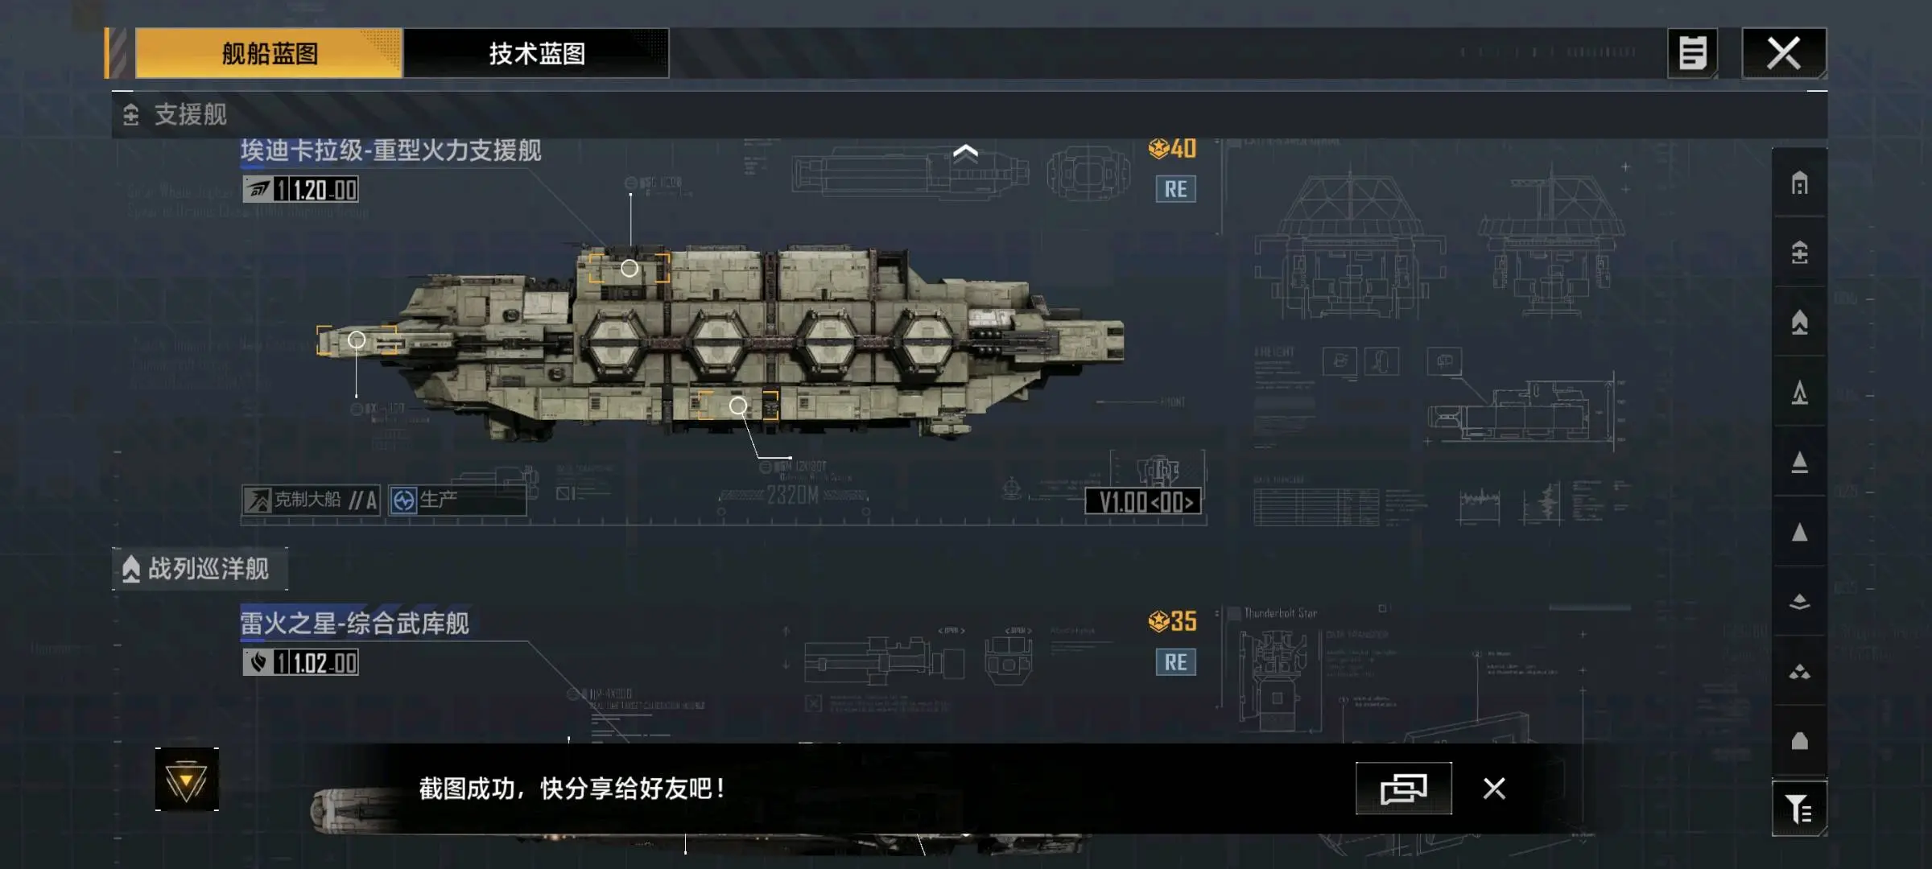Screen dimensions: 1932x869
Task: Dismiss the 截图成功 notification
Action: click(x=1494, y=789)
